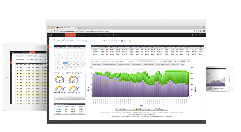Open the browser hamburger menu
The width and height of the screenshot is (241, 132).
(204, 31)
